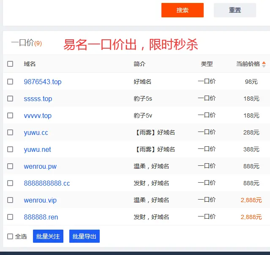Tick the header select-all checkbox beside 域名

click(10, 64)
